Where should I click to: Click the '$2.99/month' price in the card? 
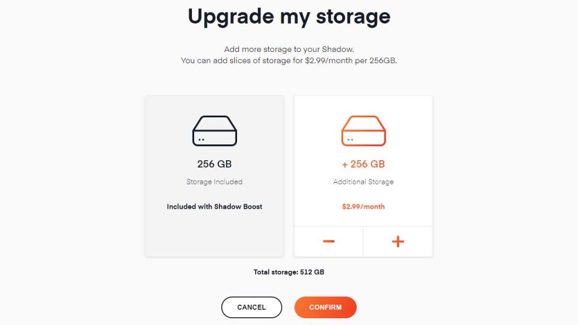(364, 207)
